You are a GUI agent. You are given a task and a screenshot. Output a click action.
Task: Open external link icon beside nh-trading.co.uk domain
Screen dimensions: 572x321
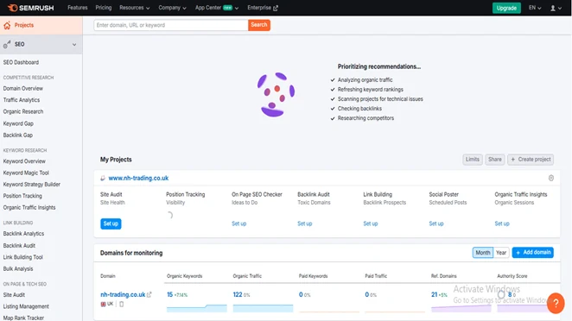click(149, 294)
